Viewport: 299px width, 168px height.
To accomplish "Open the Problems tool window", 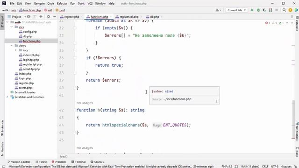I will 59,162.
